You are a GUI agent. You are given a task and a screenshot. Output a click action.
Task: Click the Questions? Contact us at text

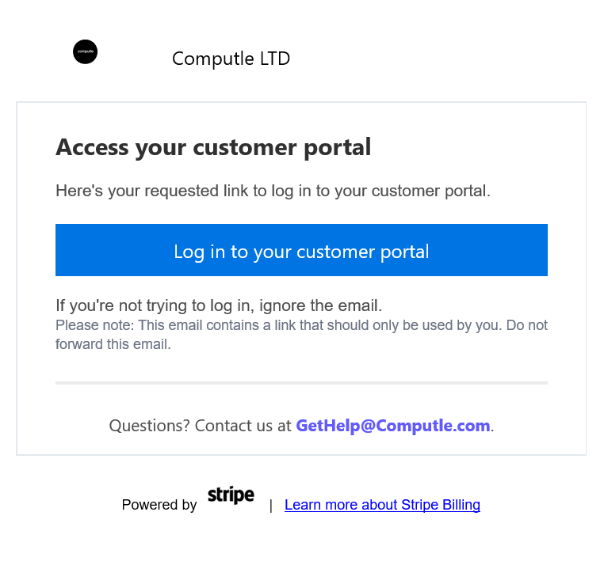point(200,426)
